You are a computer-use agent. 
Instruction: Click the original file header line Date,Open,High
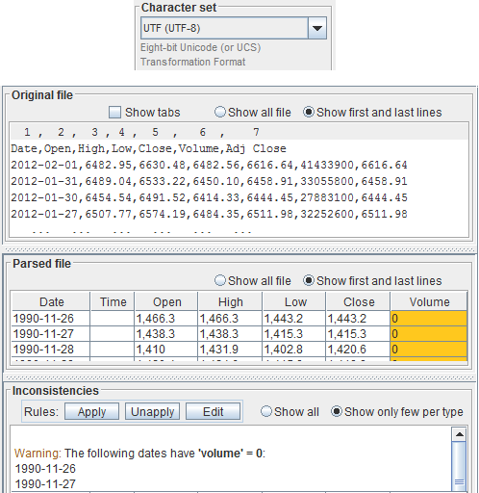(148, 148)
